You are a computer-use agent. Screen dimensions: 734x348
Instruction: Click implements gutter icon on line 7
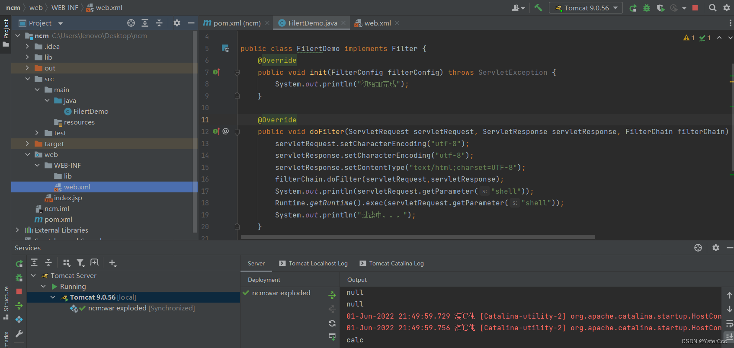coord(216,72)
